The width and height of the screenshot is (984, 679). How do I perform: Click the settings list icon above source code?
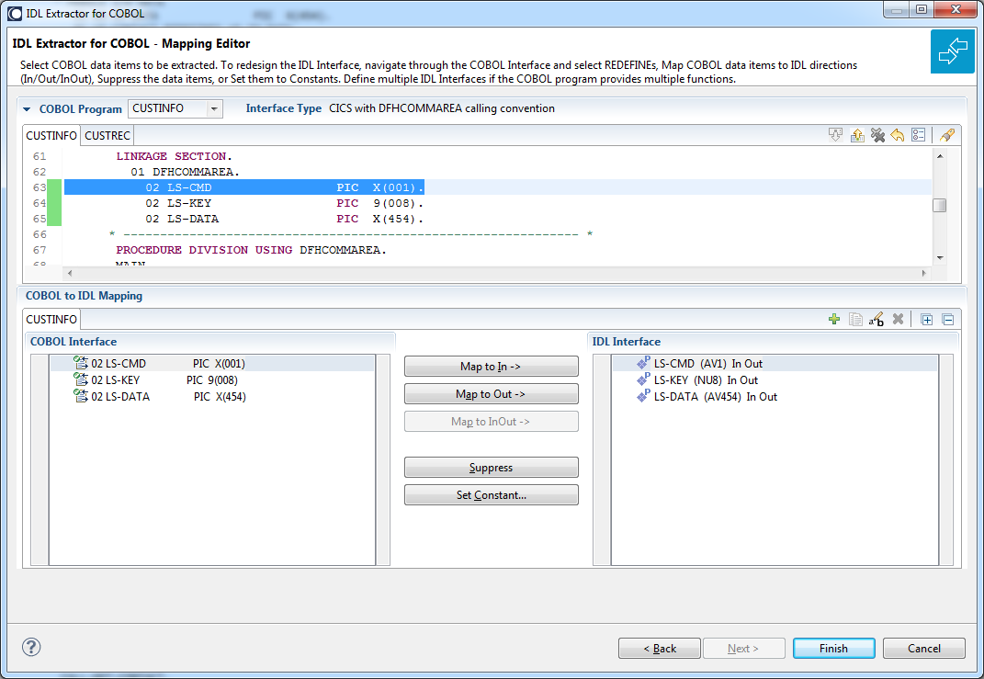[x=918, y=135]
